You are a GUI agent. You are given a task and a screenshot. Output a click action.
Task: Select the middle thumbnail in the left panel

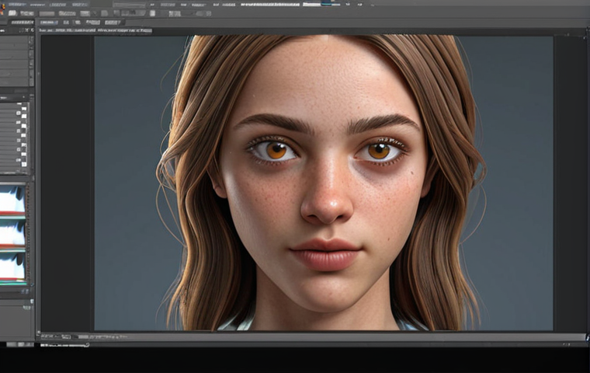12,234
